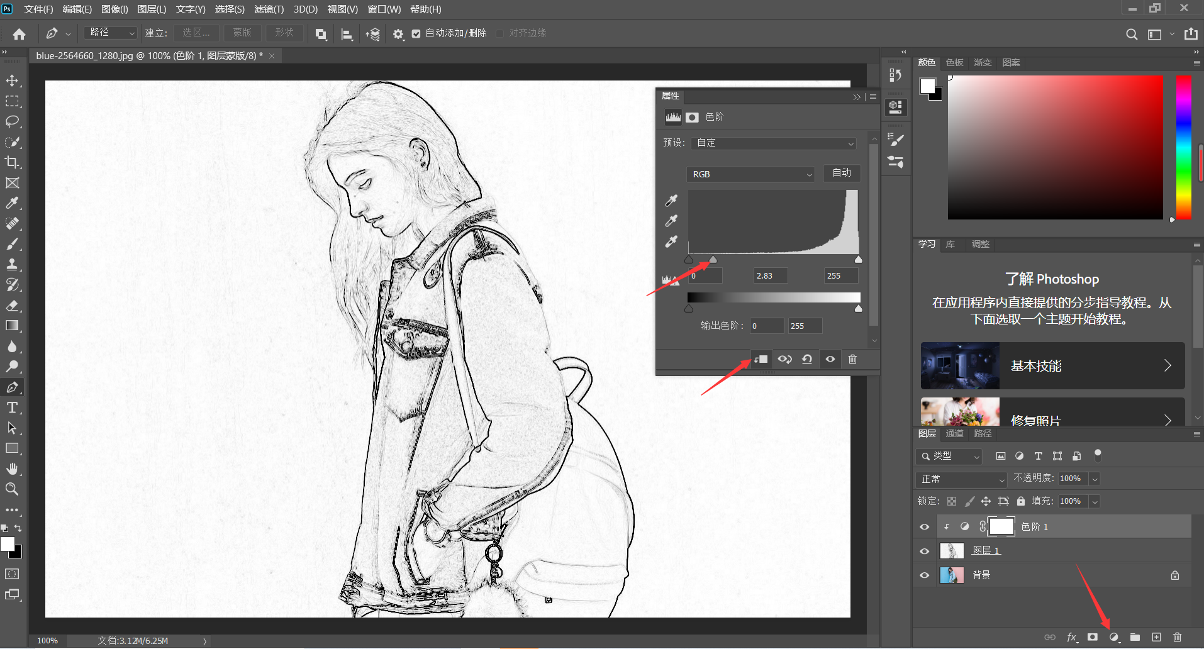This screenshot has height=649, width=1204.
Task: Switch to the 通道 tab
Action: [954, 433]
